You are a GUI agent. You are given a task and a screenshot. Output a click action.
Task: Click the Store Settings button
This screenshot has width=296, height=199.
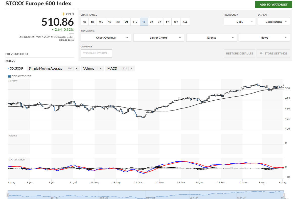click(273, 53)
